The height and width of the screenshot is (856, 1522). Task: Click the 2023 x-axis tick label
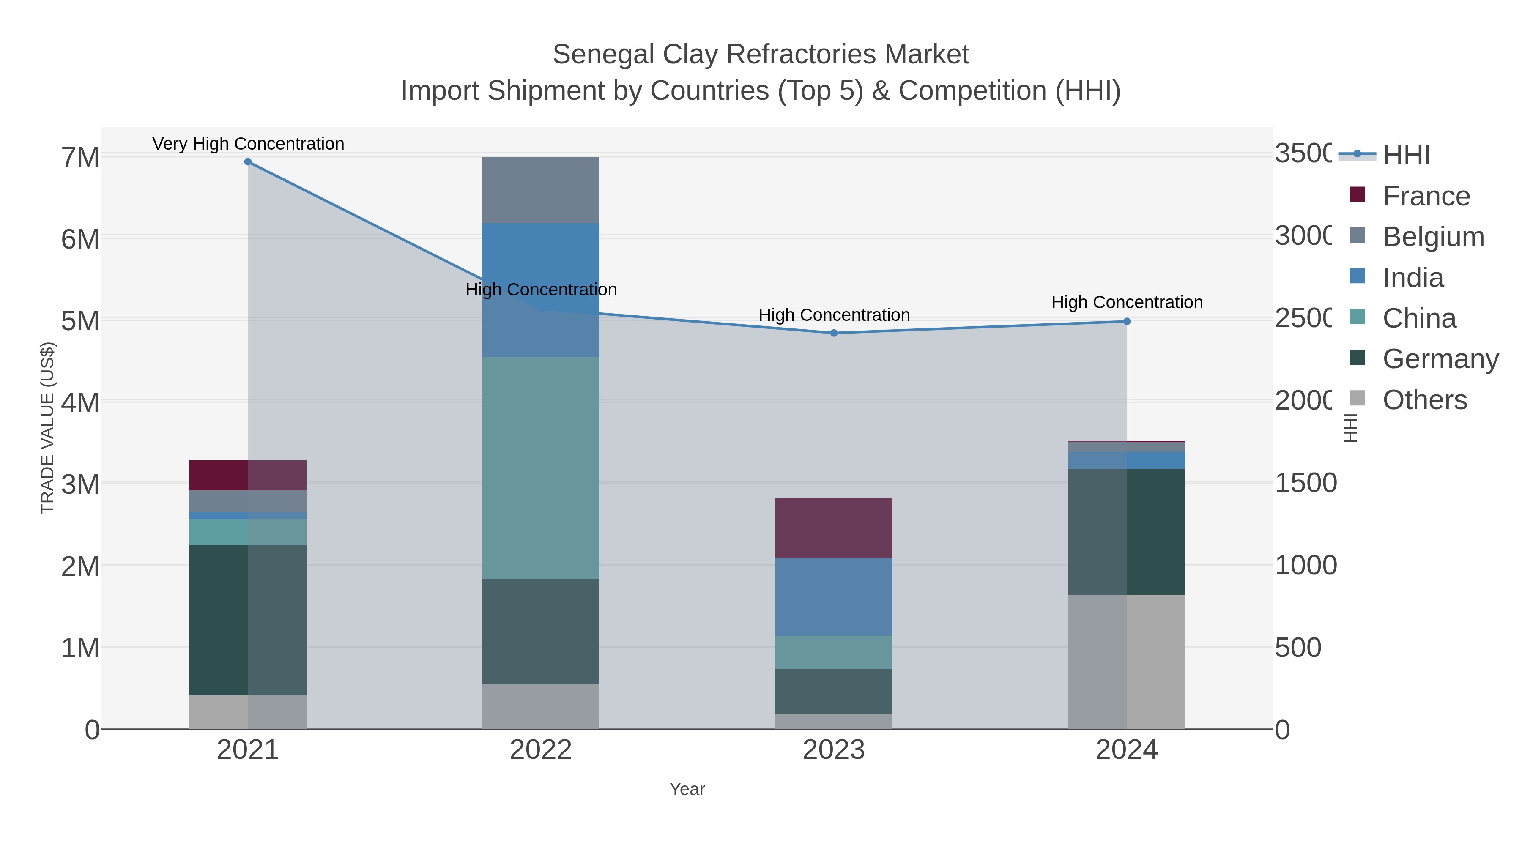(x=834, y=750)
